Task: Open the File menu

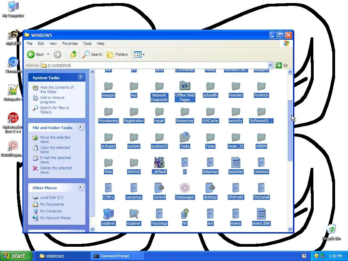Action: click(x=30, y=43)
